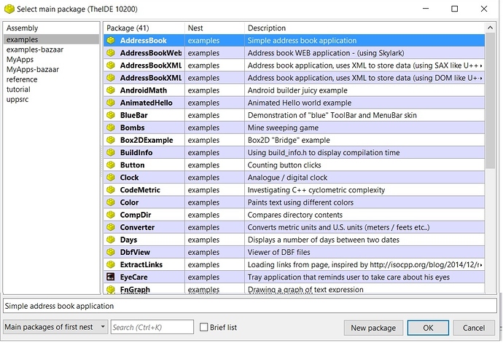Click the DbfView package icon
503x343 pixels.
[111, 252]
